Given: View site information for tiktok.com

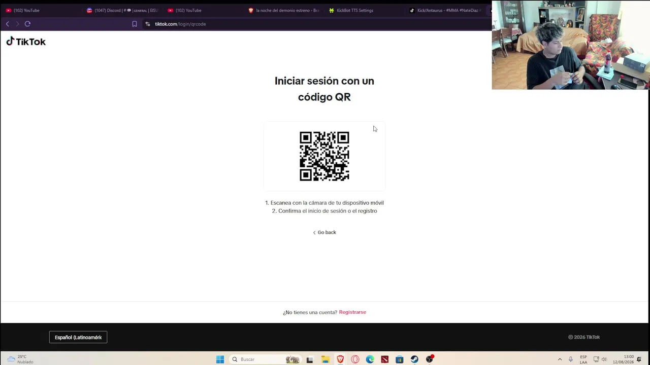Looking at the screenshot, I should 148,24.
